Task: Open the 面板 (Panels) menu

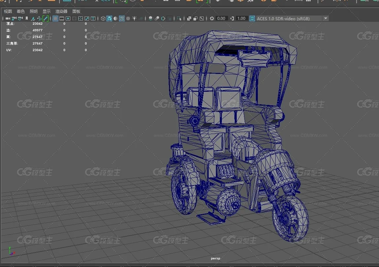Action: click(x=76, y=11)
